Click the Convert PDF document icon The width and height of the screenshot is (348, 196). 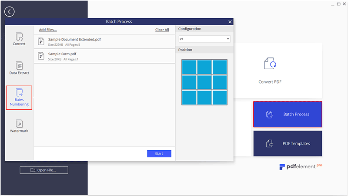pyautogui.click(x=270, y=64)
